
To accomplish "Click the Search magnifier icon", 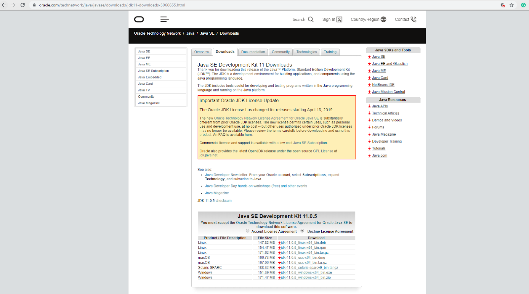I will coord(311,19).
